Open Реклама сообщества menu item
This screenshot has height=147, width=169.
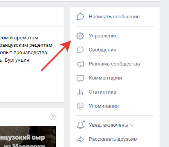point(114,64)
